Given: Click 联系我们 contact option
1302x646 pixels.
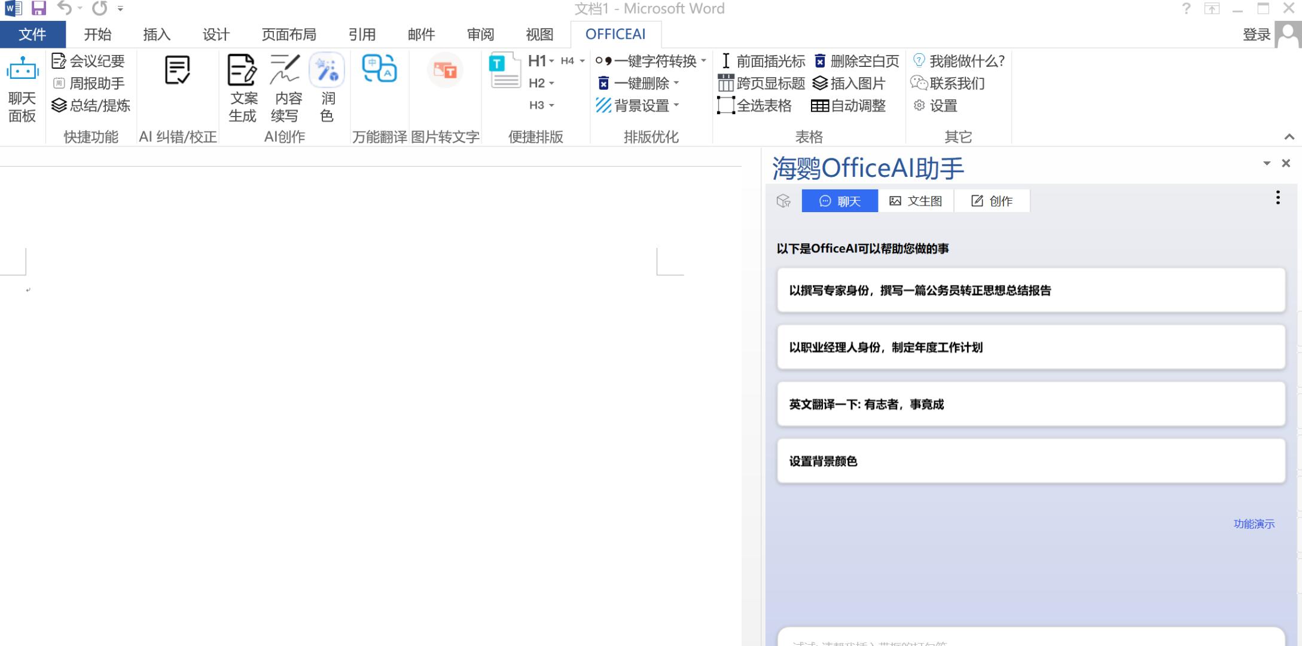Looking at the screenshot, I should tap(948, 83).
